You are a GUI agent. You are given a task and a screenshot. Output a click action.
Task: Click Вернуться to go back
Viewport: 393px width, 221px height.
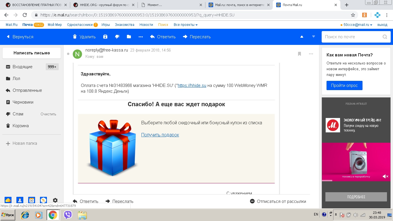[x=20, y=37]
